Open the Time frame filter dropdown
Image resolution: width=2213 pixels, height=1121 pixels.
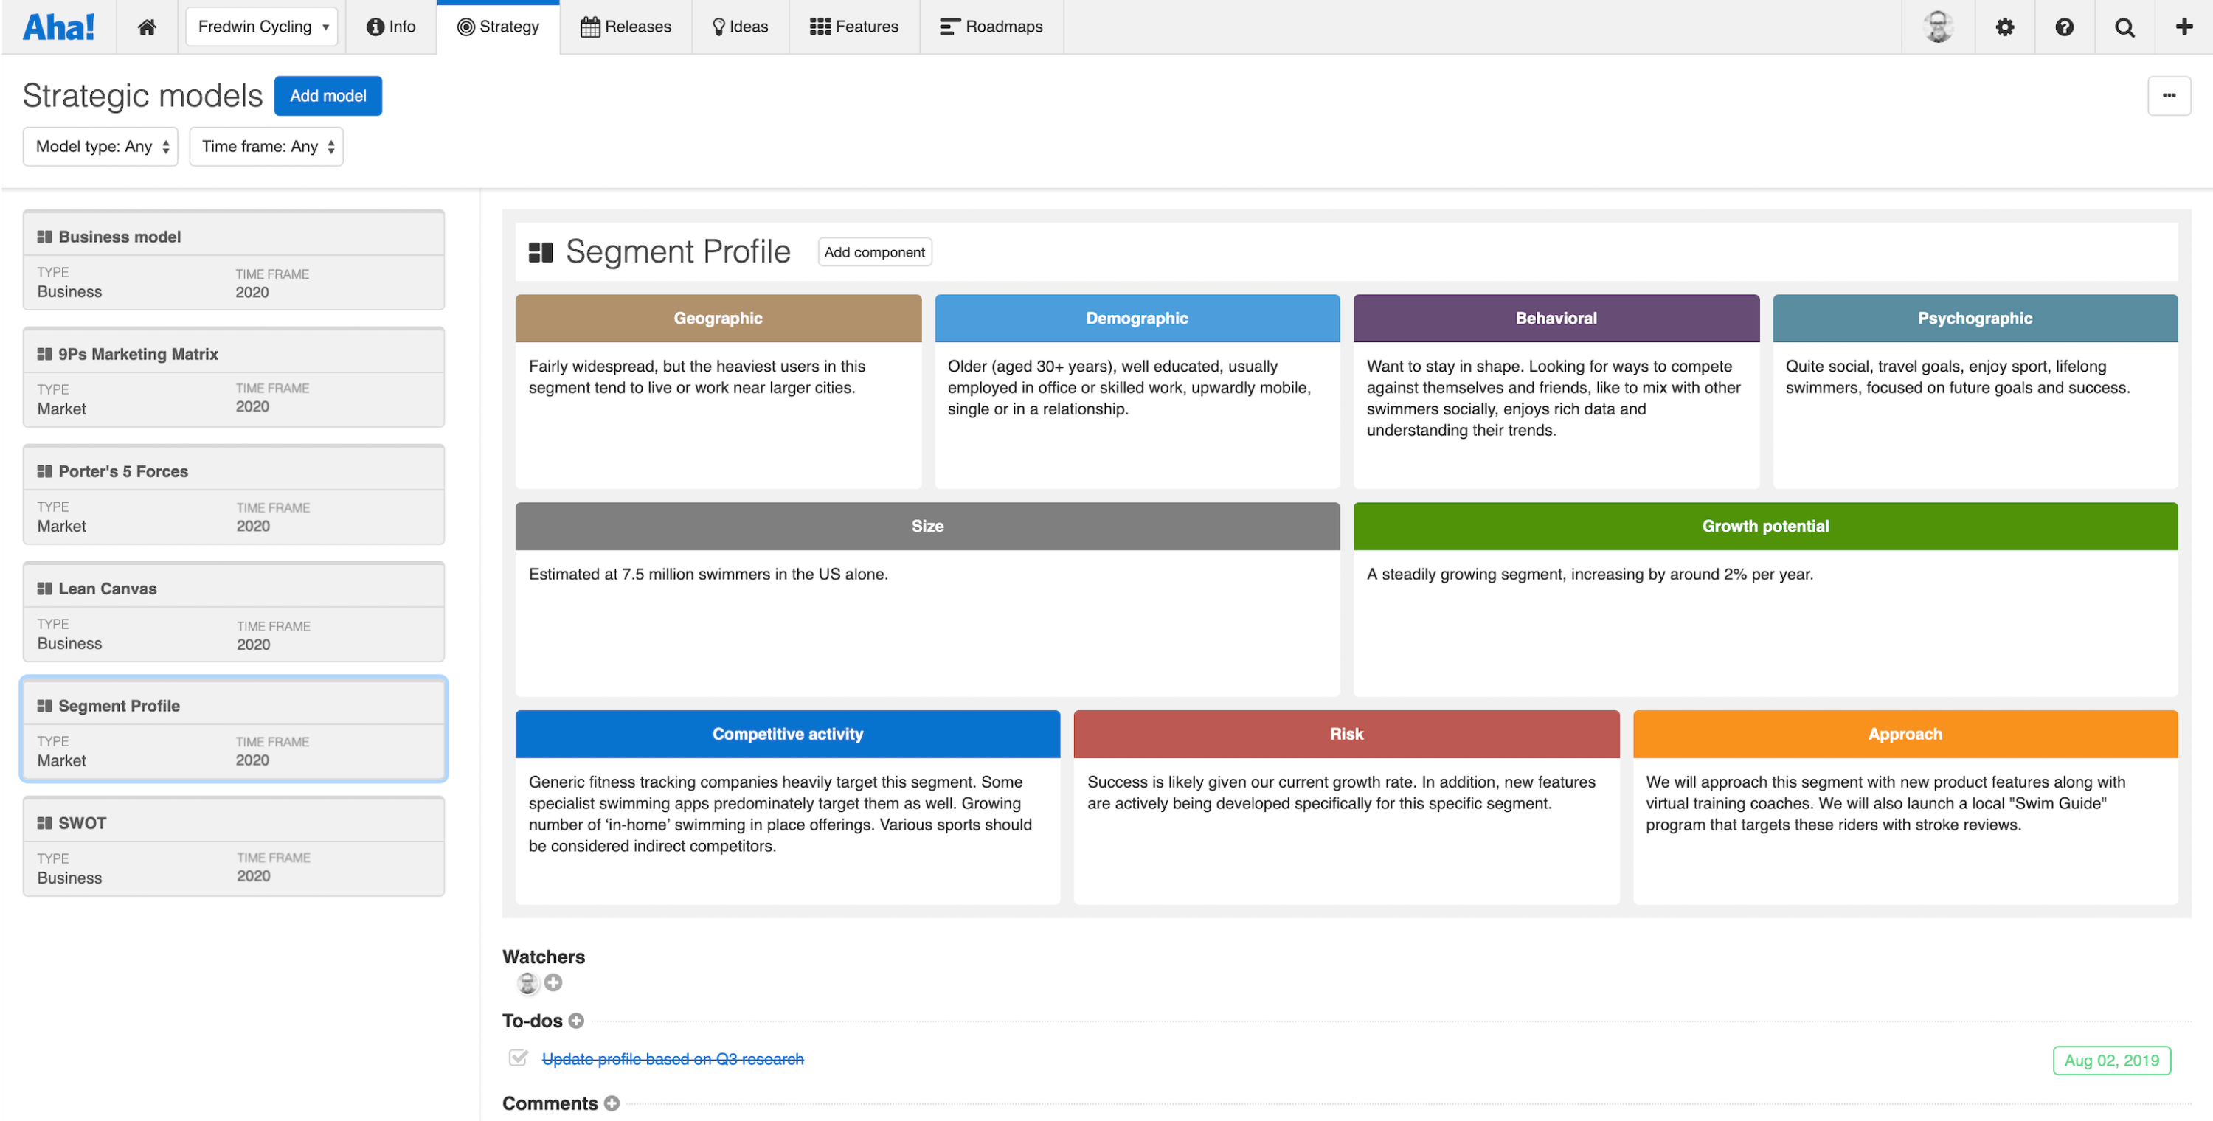[266, 146]
